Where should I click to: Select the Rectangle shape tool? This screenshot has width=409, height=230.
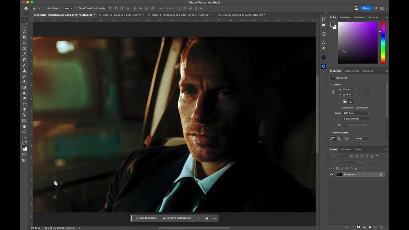tap(24, 121)
